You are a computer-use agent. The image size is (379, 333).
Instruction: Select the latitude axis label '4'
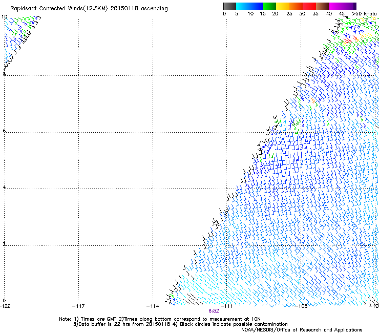click(4, 188)
